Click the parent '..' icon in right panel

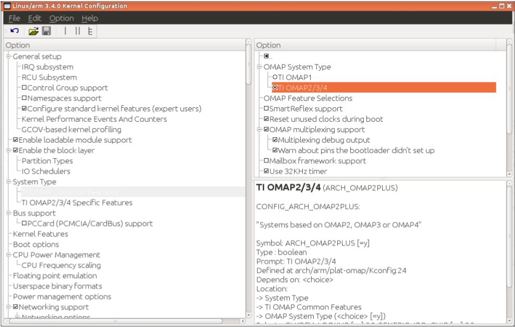(266, 56)
